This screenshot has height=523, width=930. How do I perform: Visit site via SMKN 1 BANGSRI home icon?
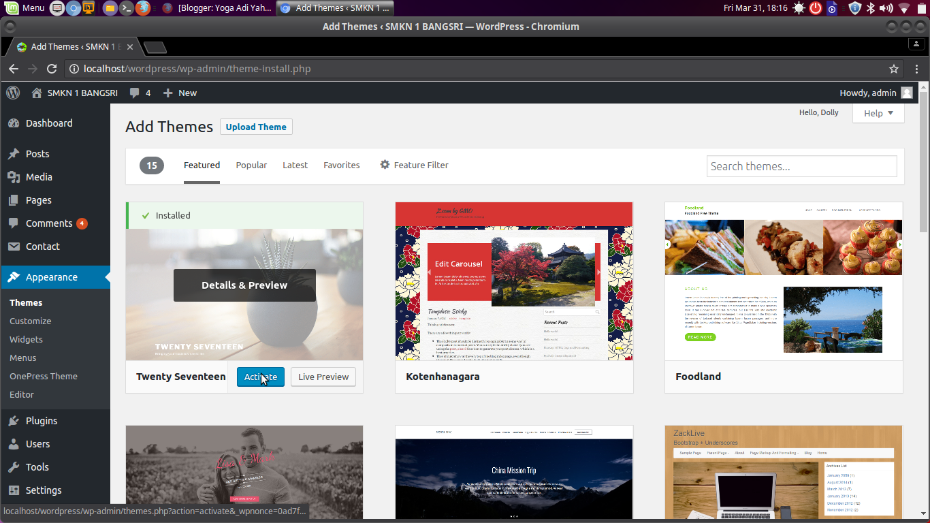pyautogui.click(x=37, y=93)
